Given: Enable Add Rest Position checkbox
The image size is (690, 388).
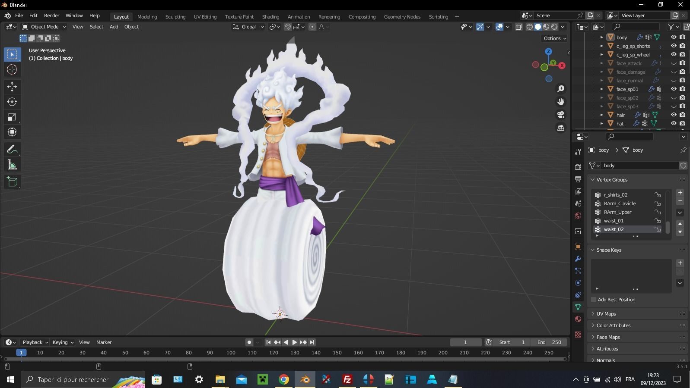Looking at the screenshot, I should (x=594, y=300).
